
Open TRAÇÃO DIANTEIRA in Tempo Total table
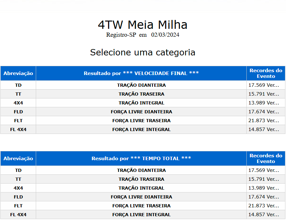point(141,170)
